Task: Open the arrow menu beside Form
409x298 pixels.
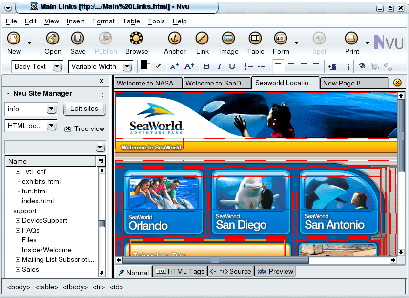Action: click(296, 43)
